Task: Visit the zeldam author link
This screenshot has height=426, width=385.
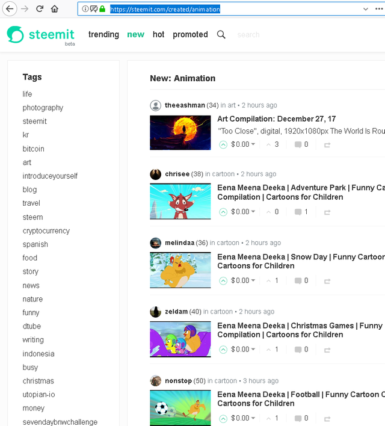Action: [x=176, y=311]
